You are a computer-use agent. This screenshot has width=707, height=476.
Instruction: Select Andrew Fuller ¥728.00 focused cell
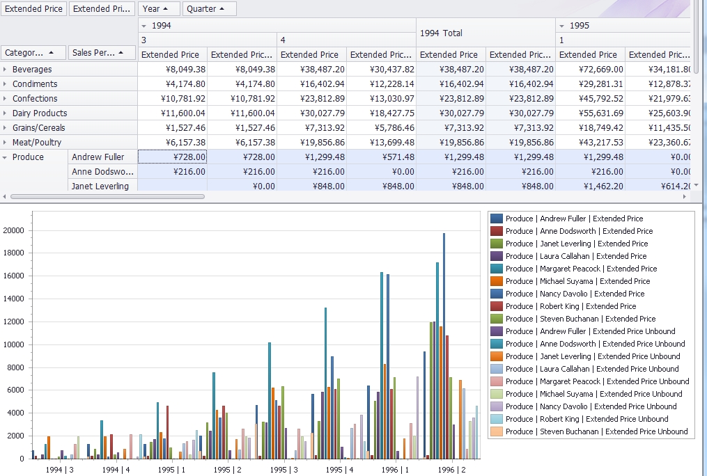[x=172, y=157]
